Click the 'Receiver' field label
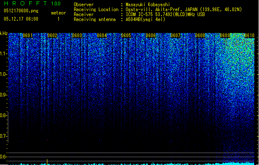Viewport: 259px width, 165px height. (84, 14)
